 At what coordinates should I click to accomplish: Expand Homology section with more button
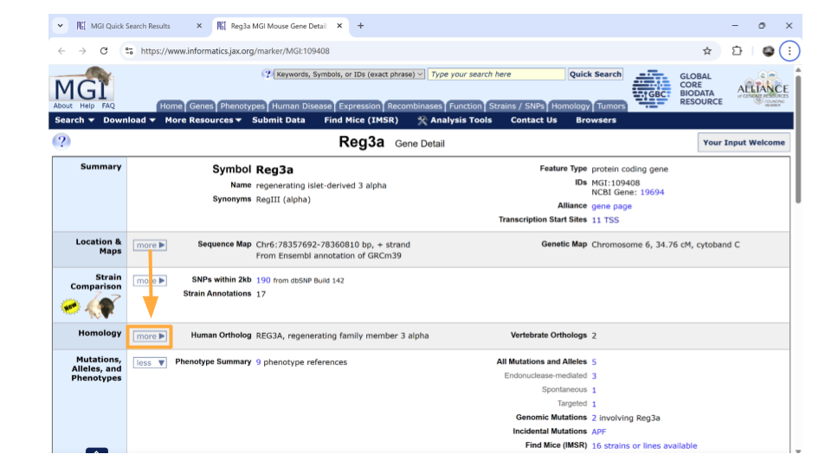(150, 336)
